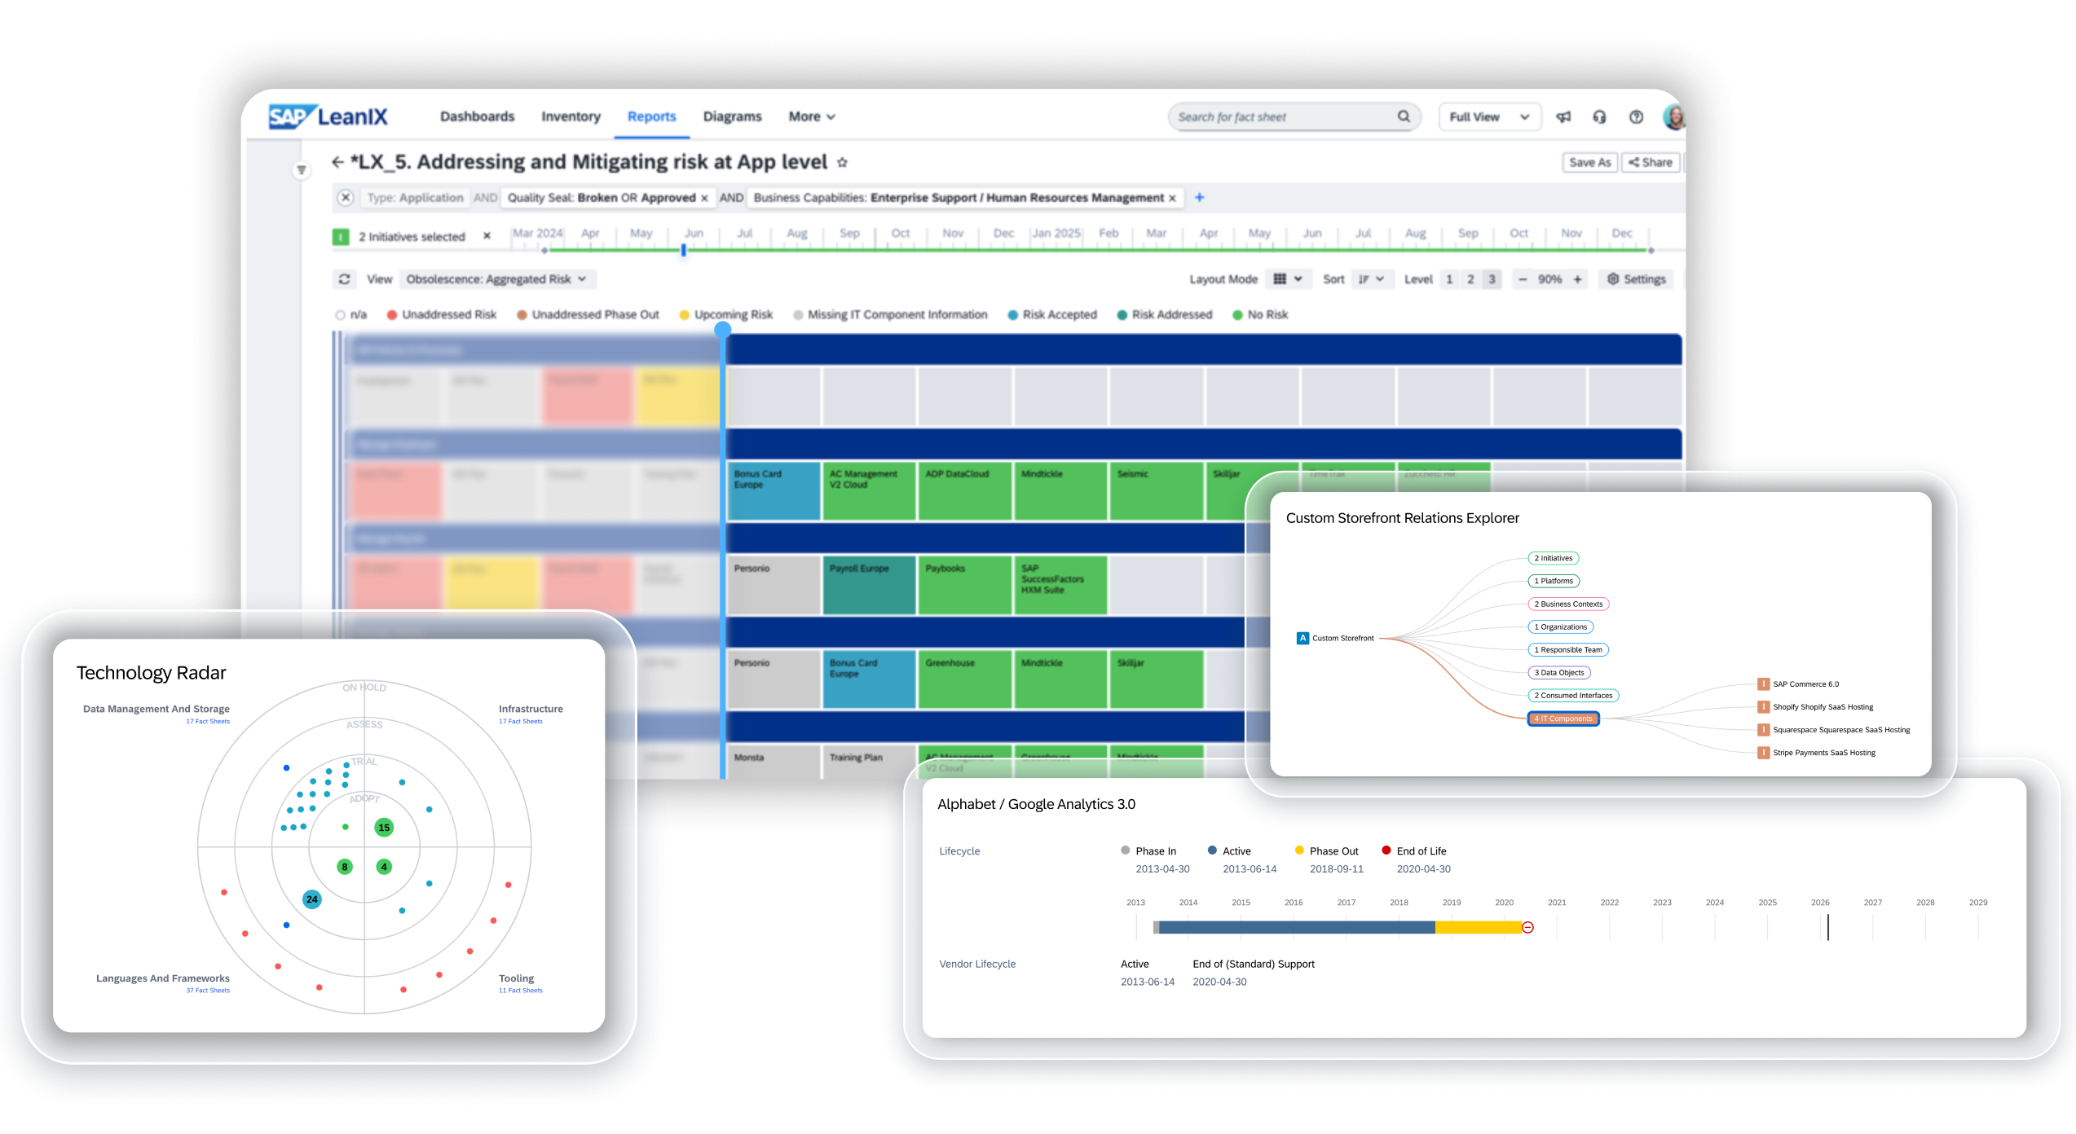Open the Diagrams tab
This screenshot has width=2076, height=1134.
pos(732,117)
